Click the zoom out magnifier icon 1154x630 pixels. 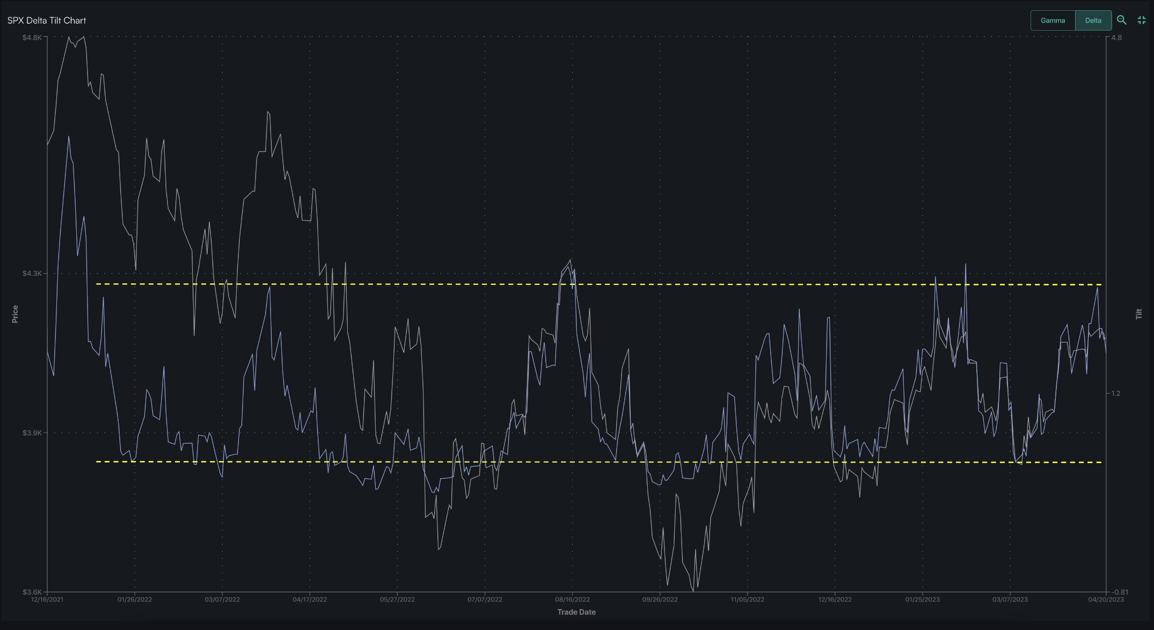click(1121, 20)
